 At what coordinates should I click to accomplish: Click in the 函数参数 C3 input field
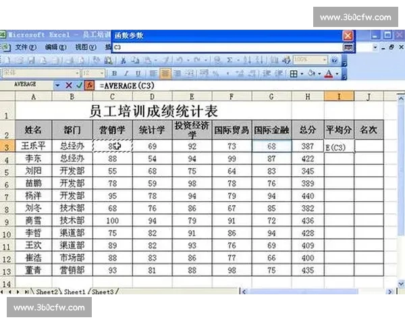point(227,47)
